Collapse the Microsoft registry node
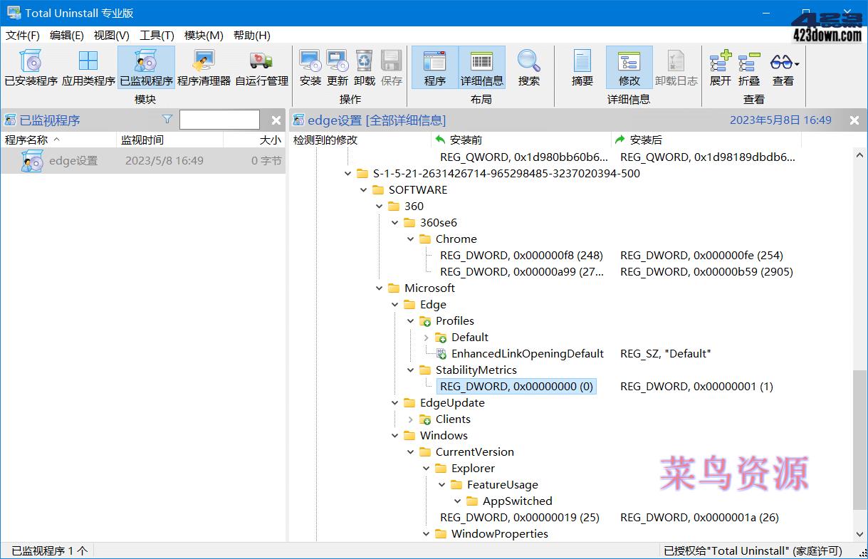 tap(379, 288)
